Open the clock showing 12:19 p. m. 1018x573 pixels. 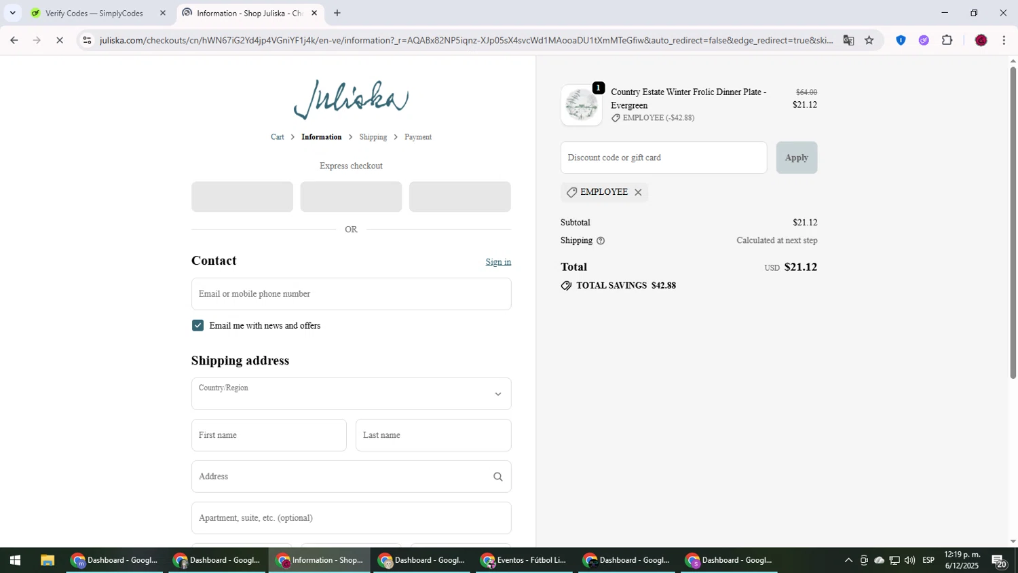coord(962,560)
